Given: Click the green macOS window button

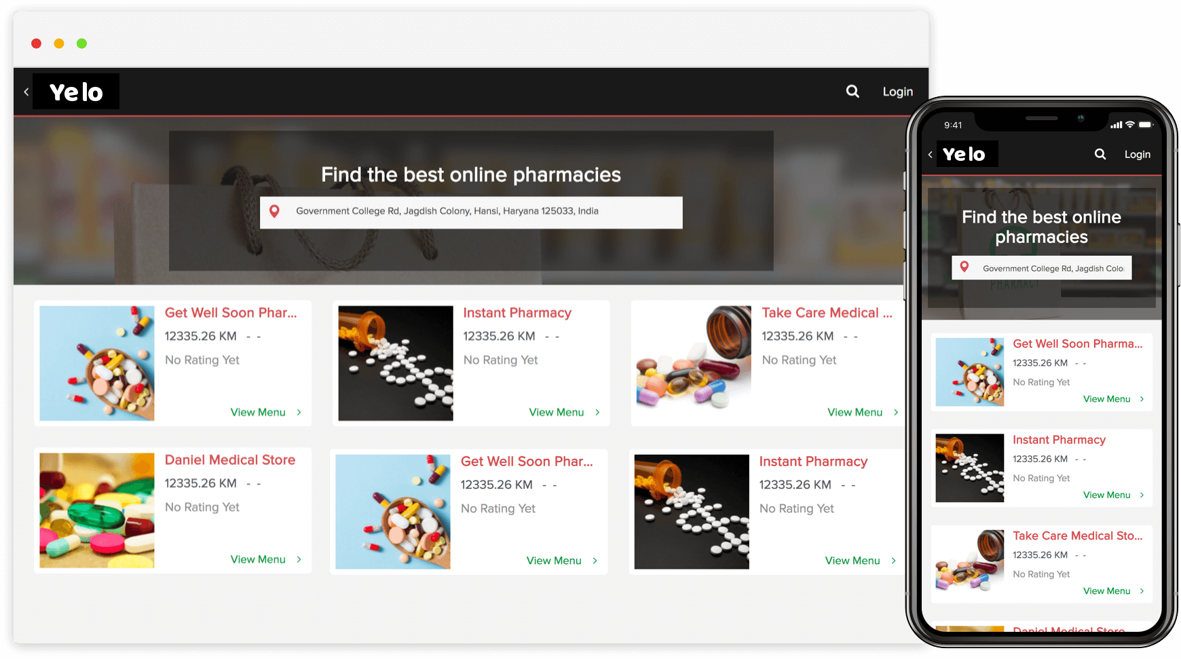Looking at the screenshot, I should tap(81, 43).
